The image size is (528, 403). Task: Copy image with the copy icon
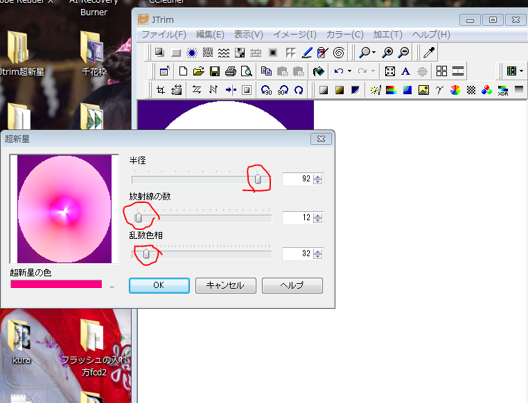[266, 71]
